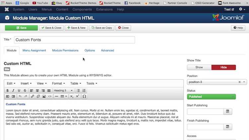Click the Joomla logo icon in top bar
This screenshot has height=140, width=249.
[x=7, y=9]
